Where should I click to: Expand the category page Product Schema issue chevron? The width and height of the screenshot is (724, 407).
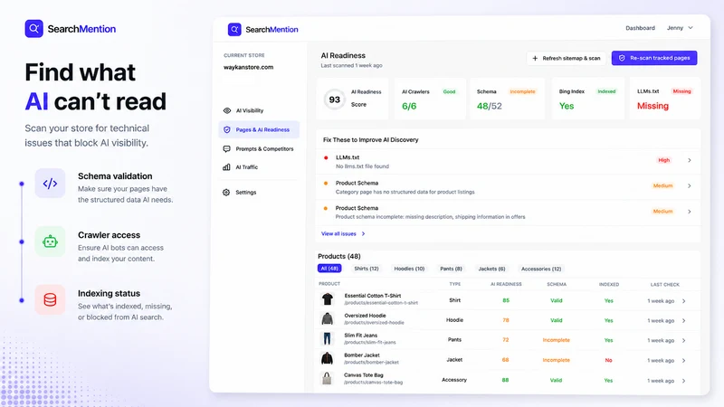click(690, 186)
